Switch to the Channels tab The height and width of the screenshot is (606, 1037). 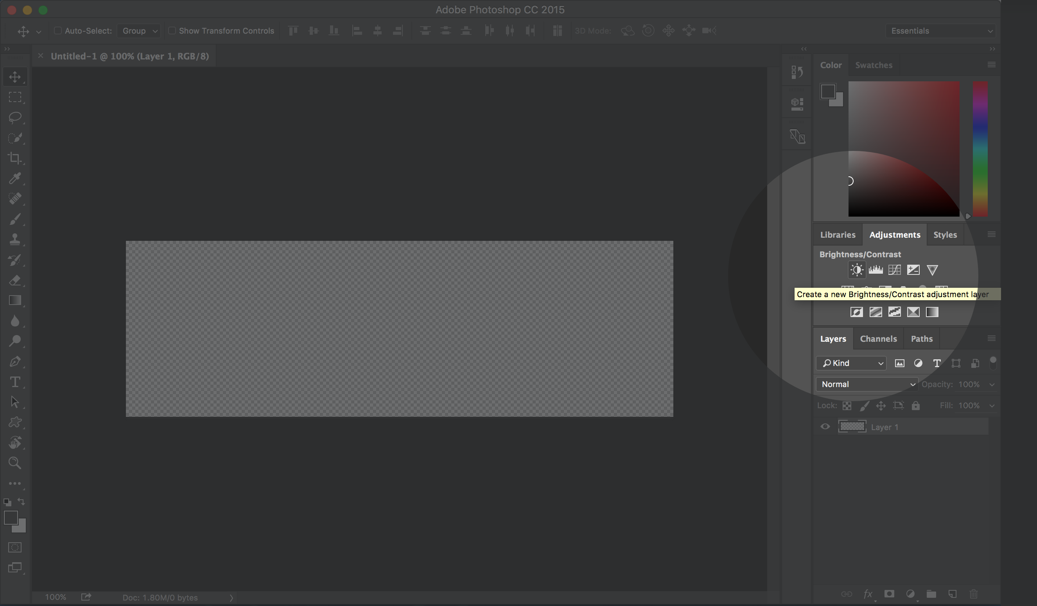[878, 339]
